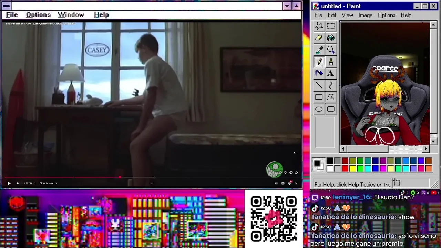Exit fullscreen with the shrink icon
This screenshot has height=248, width=441.
[296, 183]
